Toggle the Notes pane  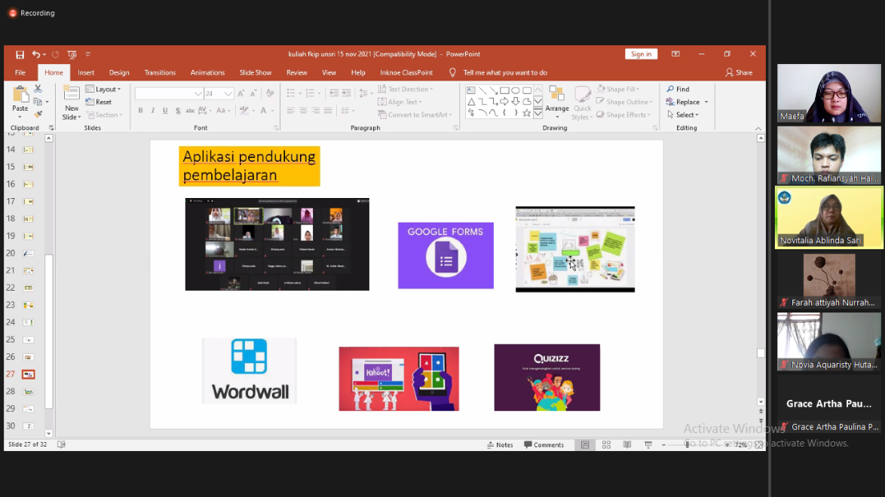(500, 445)
